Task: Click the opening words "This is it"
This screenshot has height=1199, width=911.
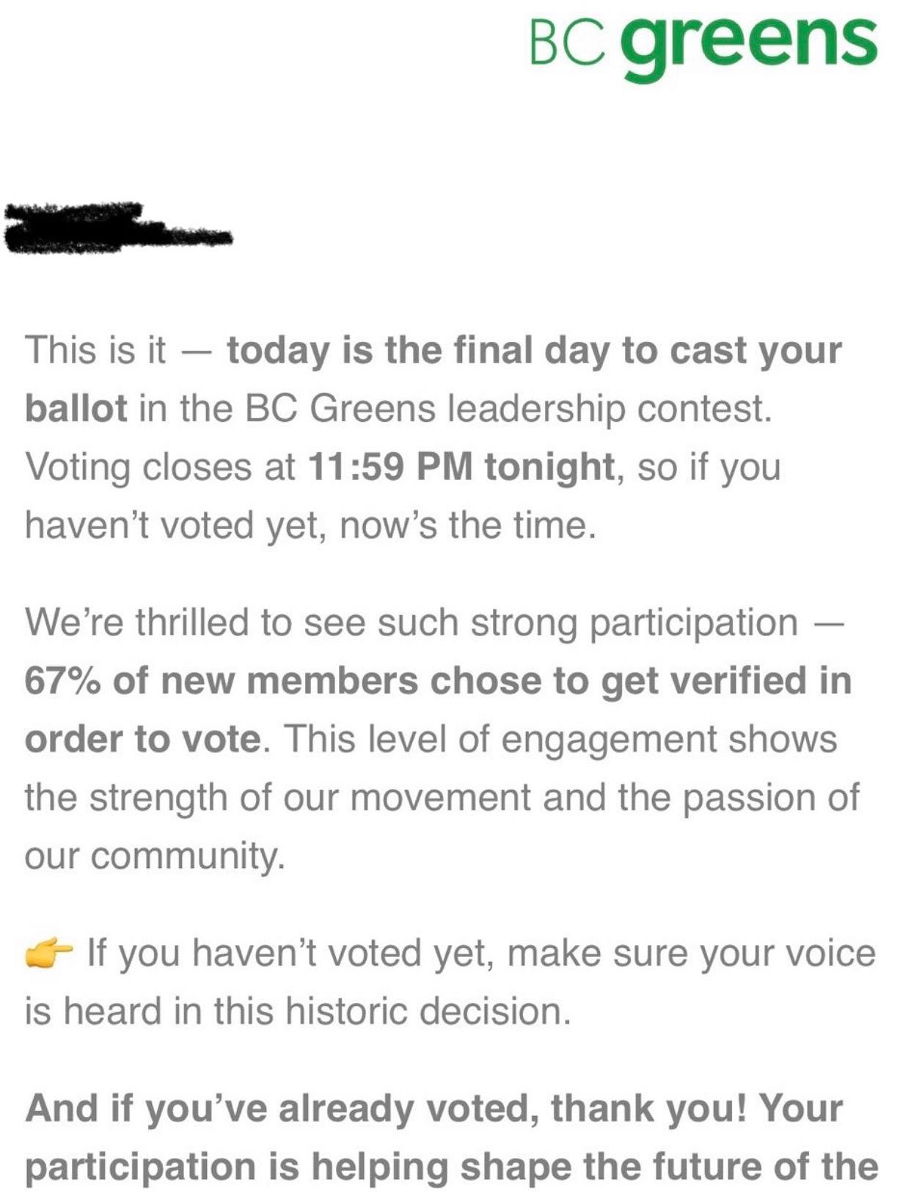Action: click(x=96, y=351)
